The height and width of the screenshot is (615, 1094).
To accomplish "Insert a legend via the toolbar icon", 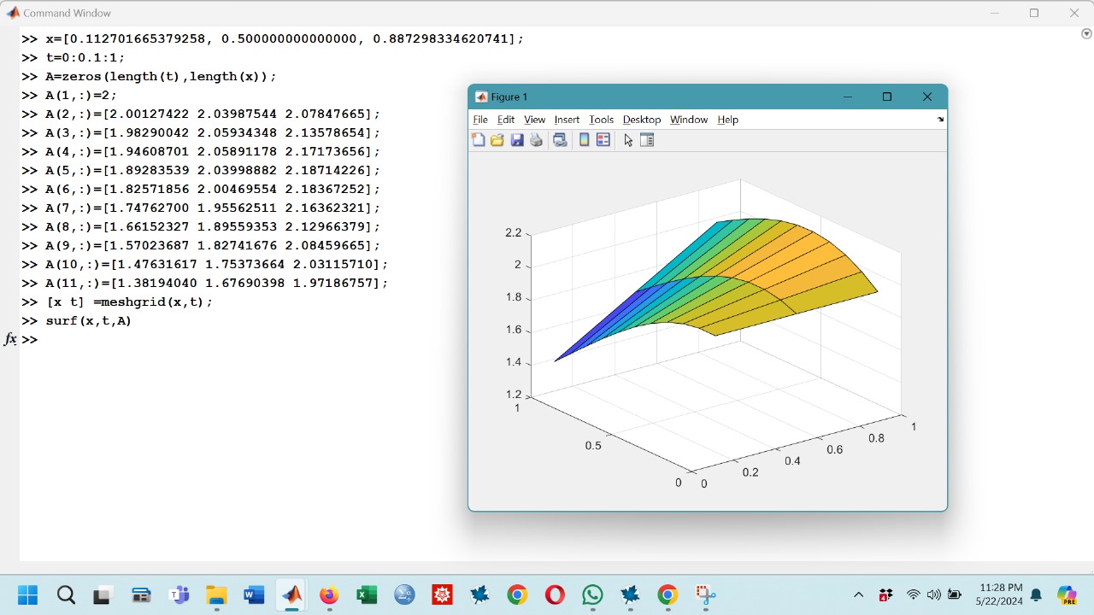I will coord(603,140).
